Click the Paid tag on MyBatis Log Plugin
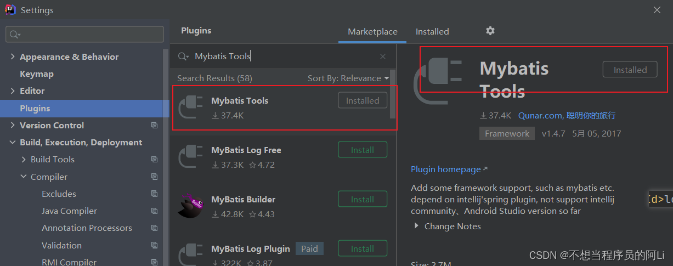 (x=309, y=248)
